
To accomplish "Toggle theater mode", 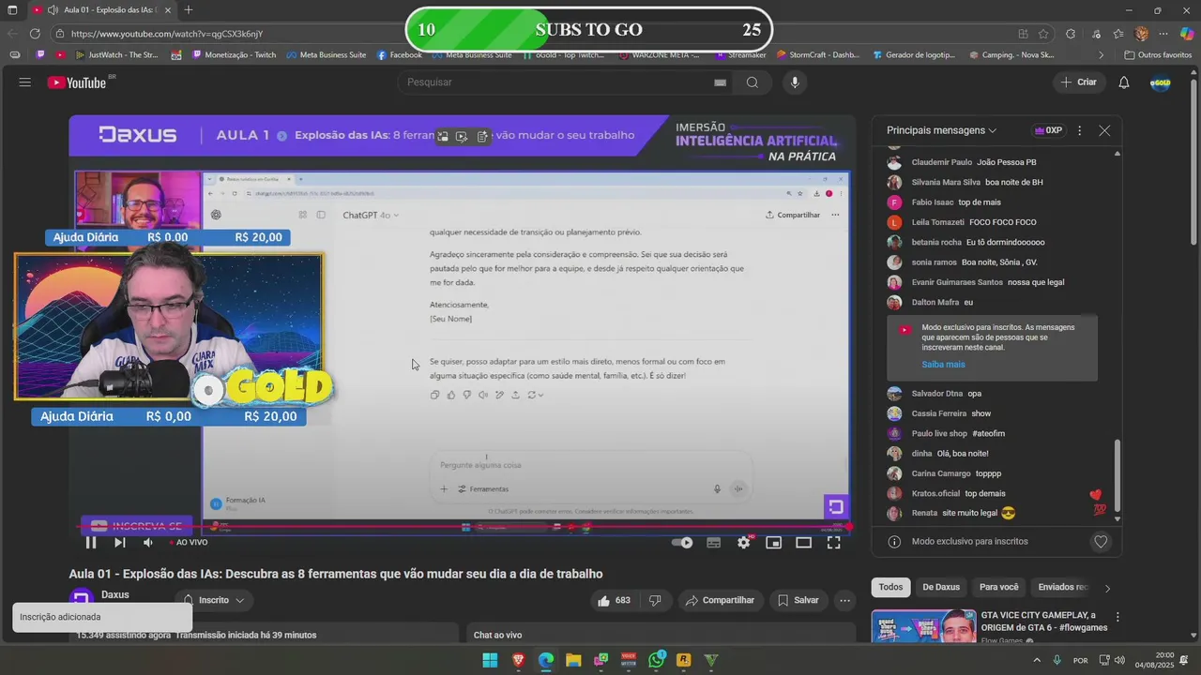I will 803,542.
